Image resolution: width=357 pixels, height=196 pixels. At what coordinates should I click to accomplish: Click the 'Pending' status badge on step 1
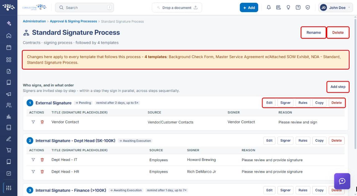point(83,103)
